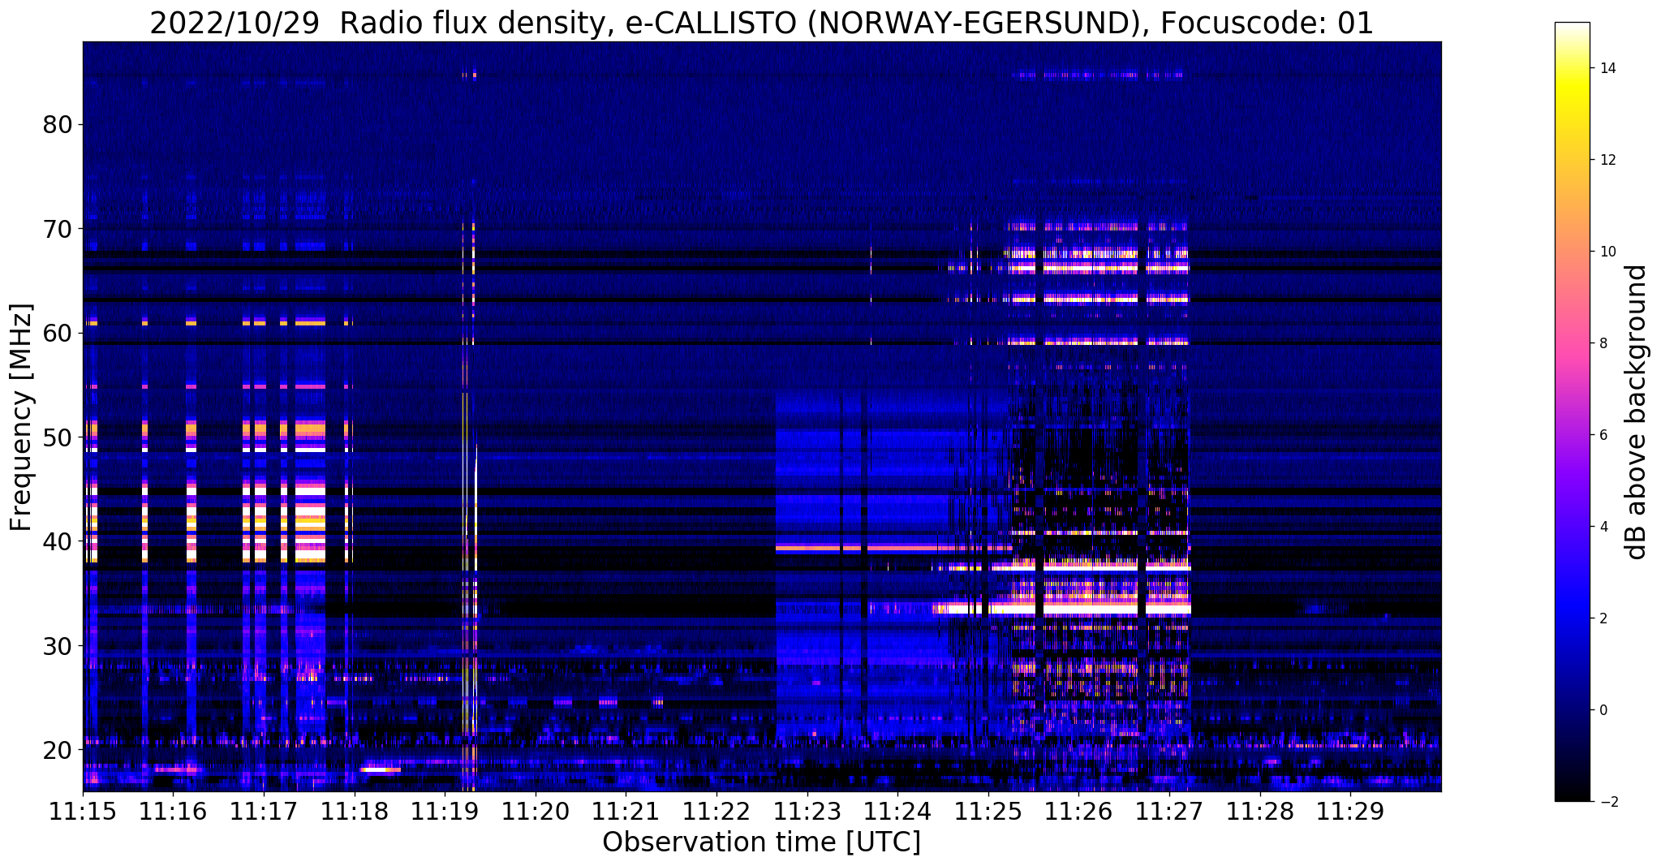Click the colorbar tick label 8
1661x866 pixels.
tap(1602, 343)
